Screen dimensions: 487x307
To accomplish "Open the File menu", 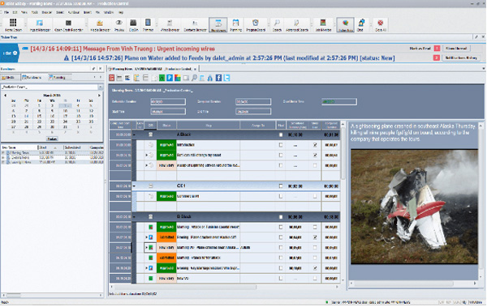I will coord(6,12).
